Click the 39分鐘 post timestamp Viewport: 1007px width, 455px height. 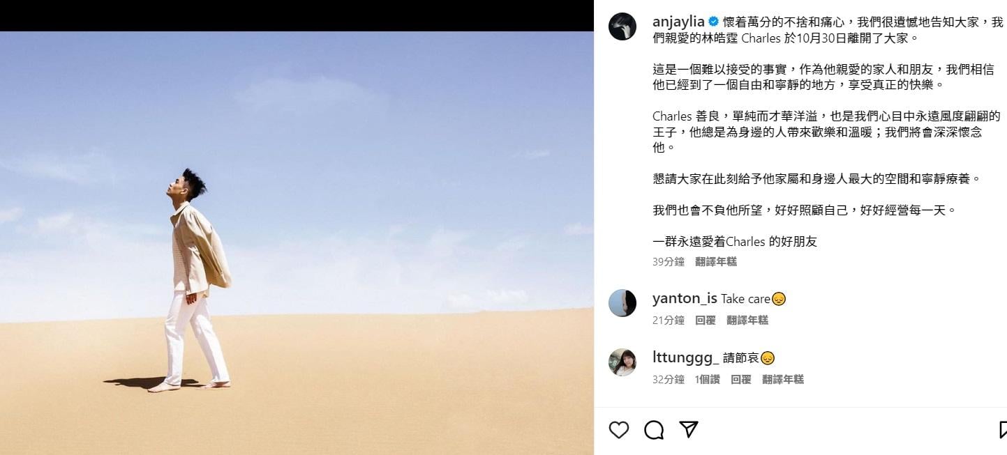669,261
